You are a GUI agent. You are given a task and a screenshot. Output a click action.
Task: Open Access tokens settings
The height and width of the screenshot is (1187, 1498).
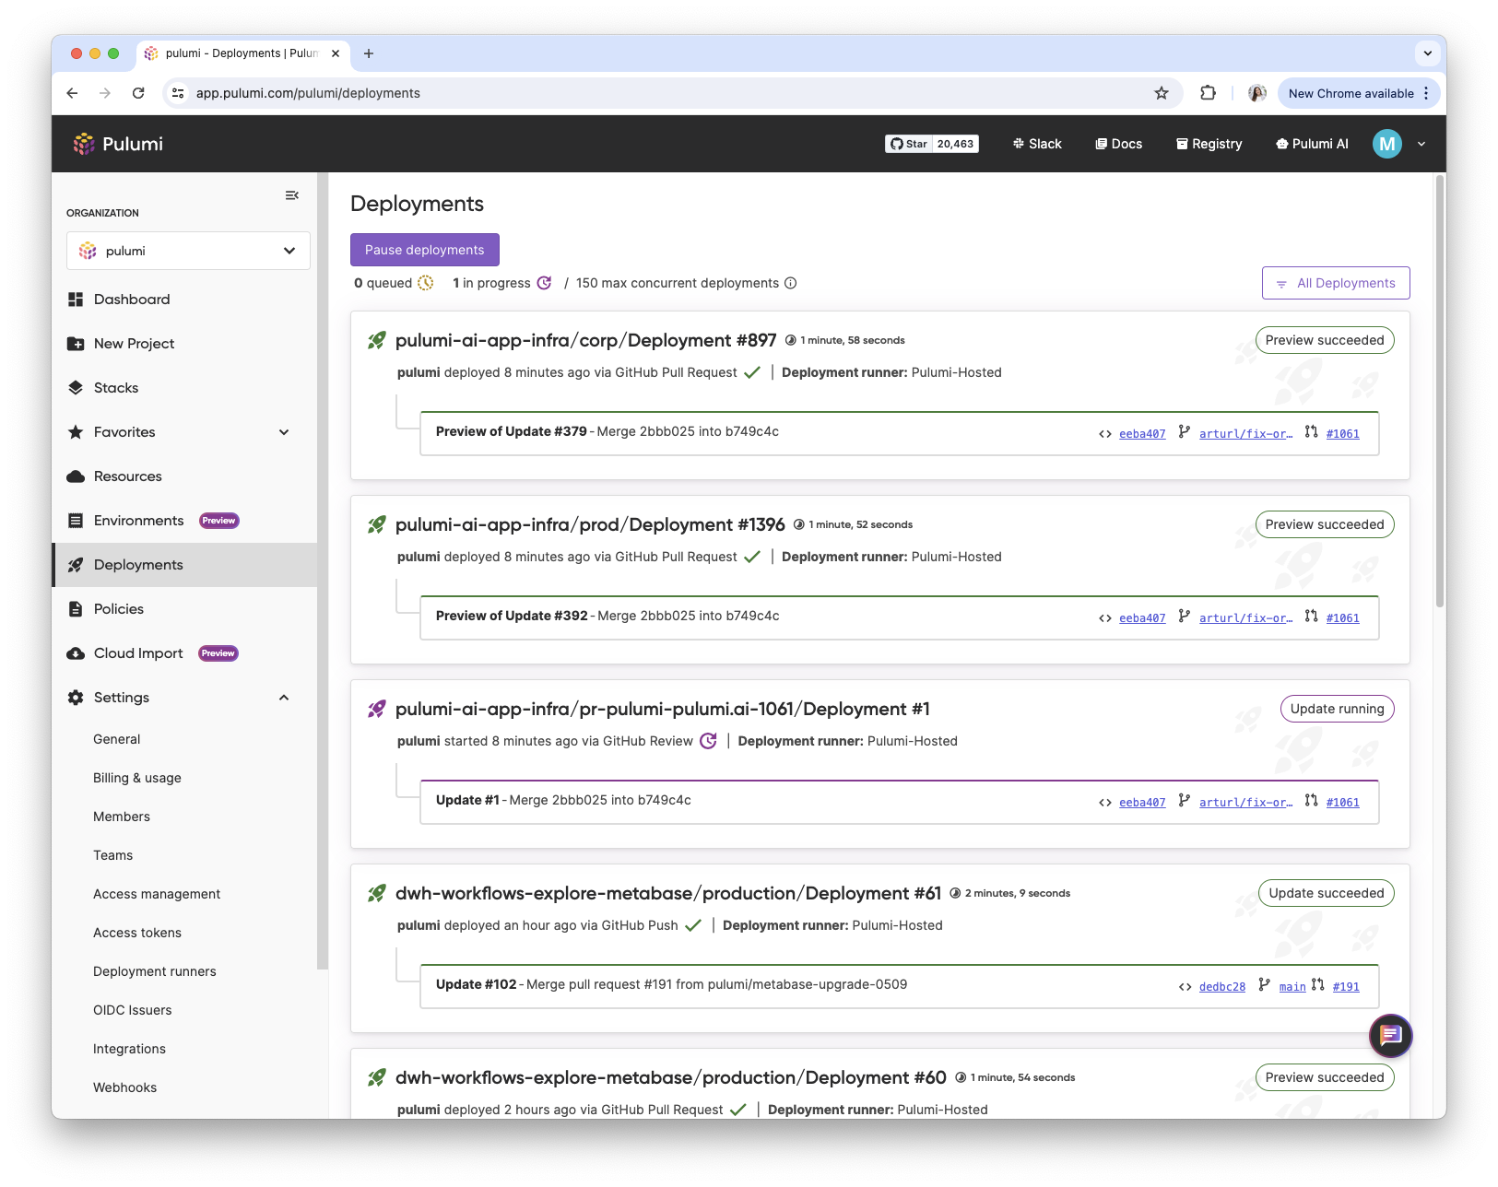point(137,933)
